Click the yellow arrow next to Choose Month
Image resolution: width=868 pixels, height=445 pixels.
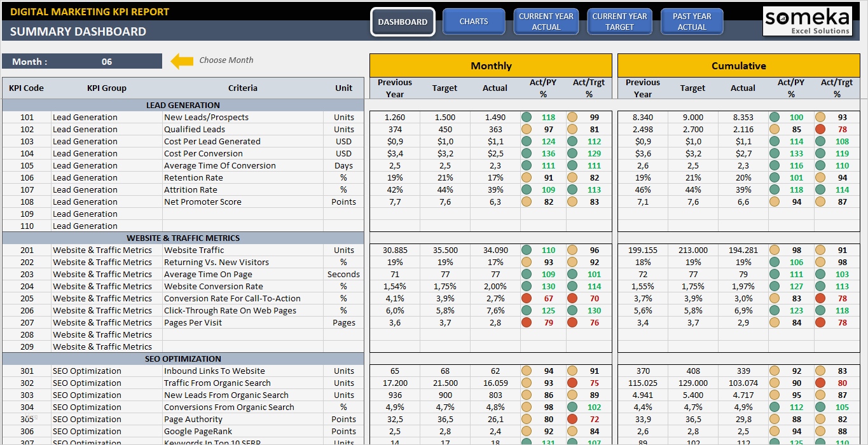click(x=182, y=60)
